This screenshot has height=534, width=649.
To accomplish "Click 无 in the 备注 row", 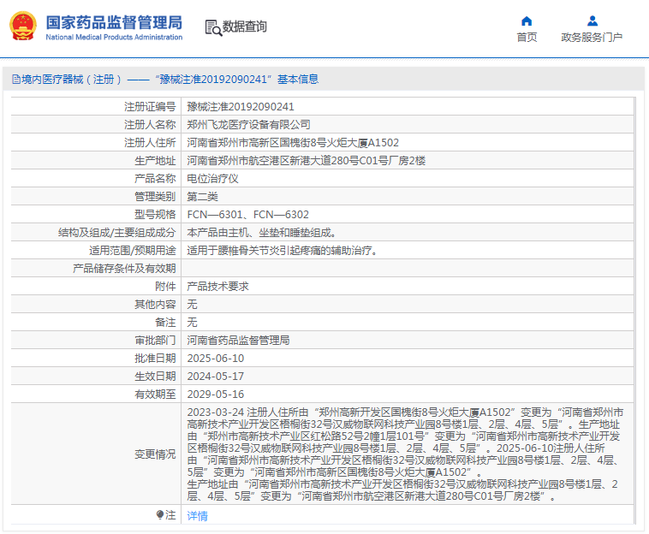I will pyautogui.click(x=192, y=323).
